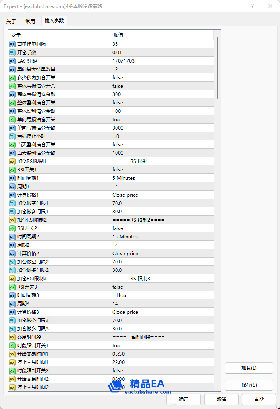Viewport: 280px width, 409px height.
Task: Confirm with the 确定 button
Action: [x=184, y=399]
